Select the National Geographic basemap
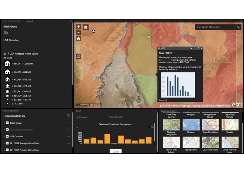The image size is (244, 173). [171, 125]
